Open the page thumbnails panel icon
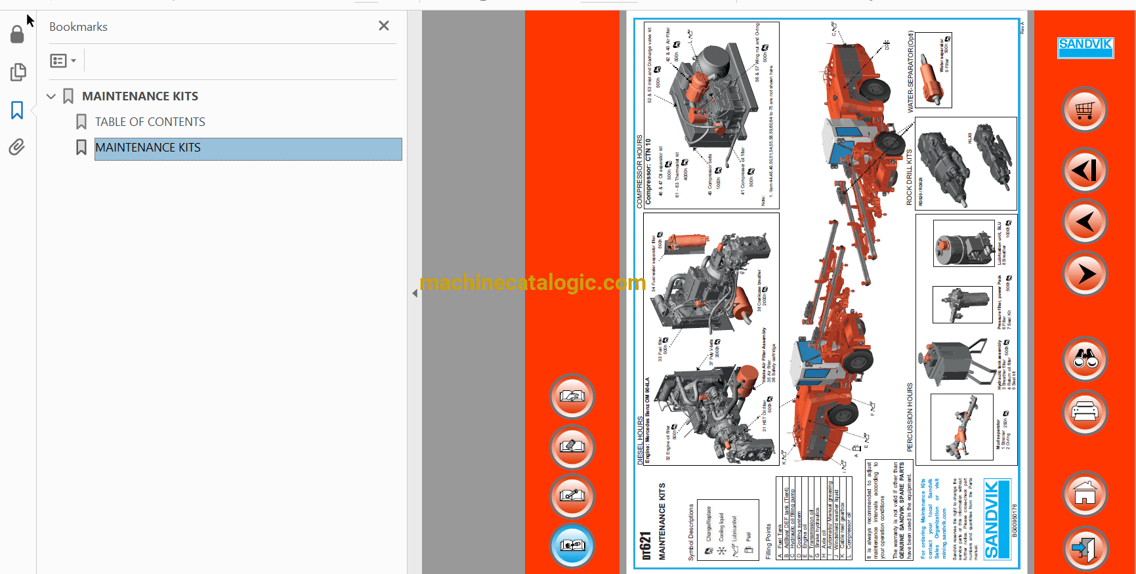Image resolution: width=1136 pixels, height=574 pixels. click(18, 72)
